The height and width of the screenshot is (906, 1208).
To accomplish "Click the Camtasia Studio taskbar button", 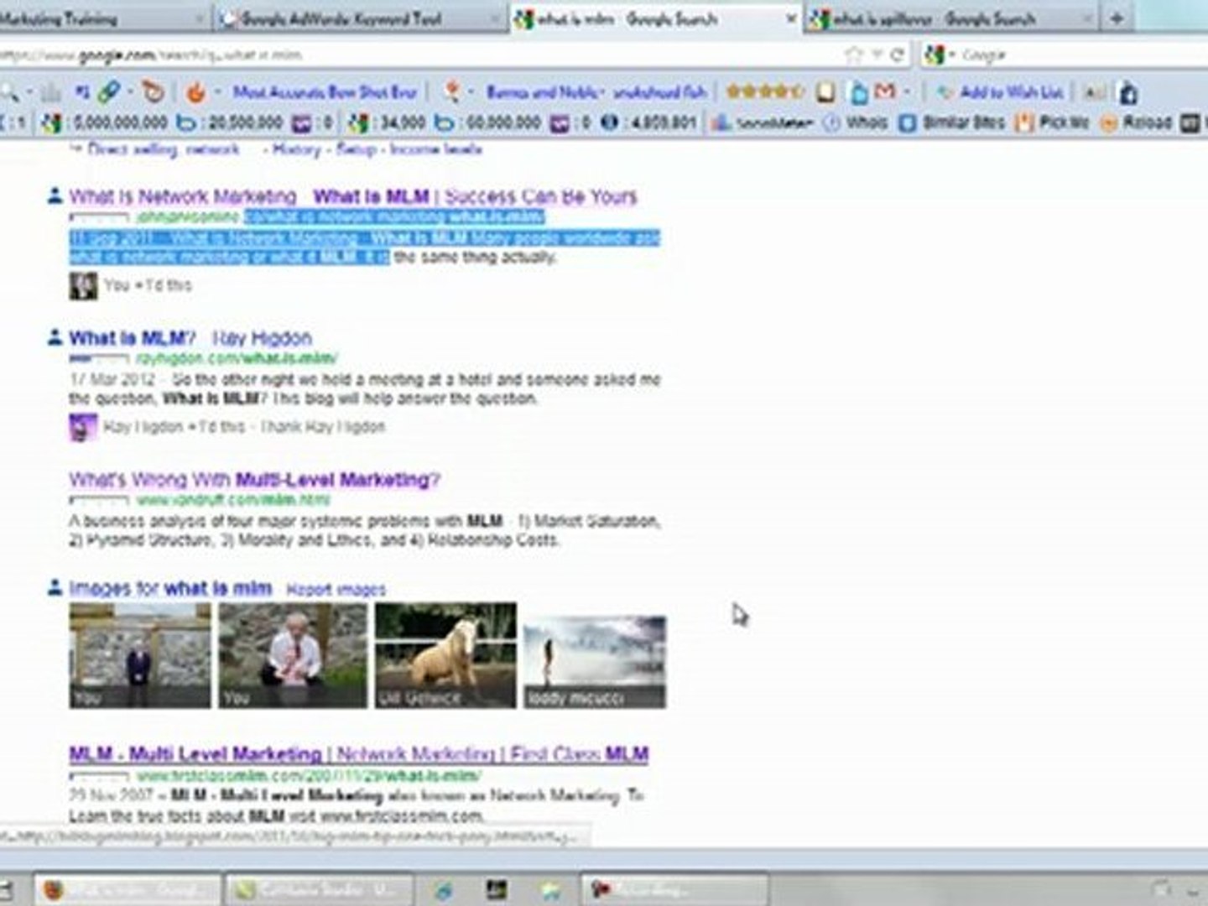I will 319,889.
